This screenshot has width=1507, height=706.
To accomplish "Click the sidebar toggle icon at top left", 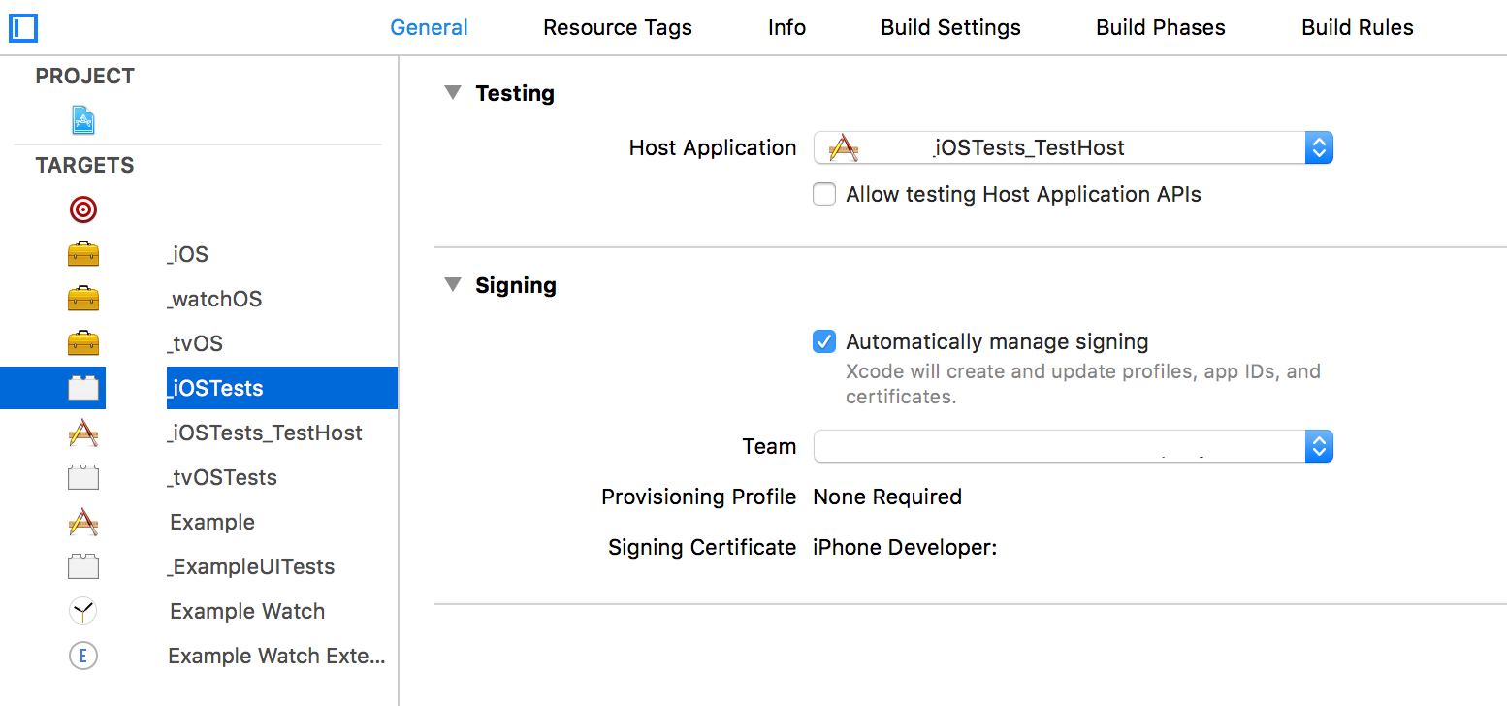I will (22, 28).
